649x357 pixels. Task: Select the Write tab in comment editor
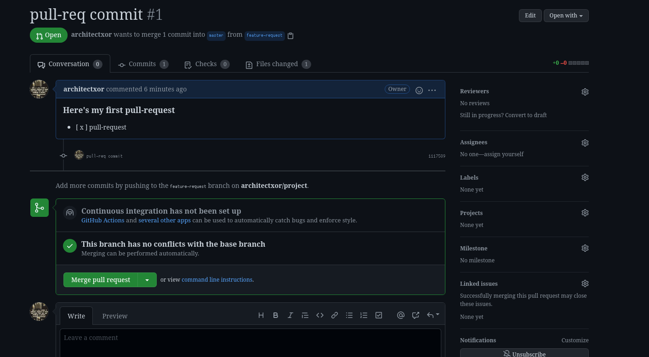pyautogui.click(x=76, y=316)
